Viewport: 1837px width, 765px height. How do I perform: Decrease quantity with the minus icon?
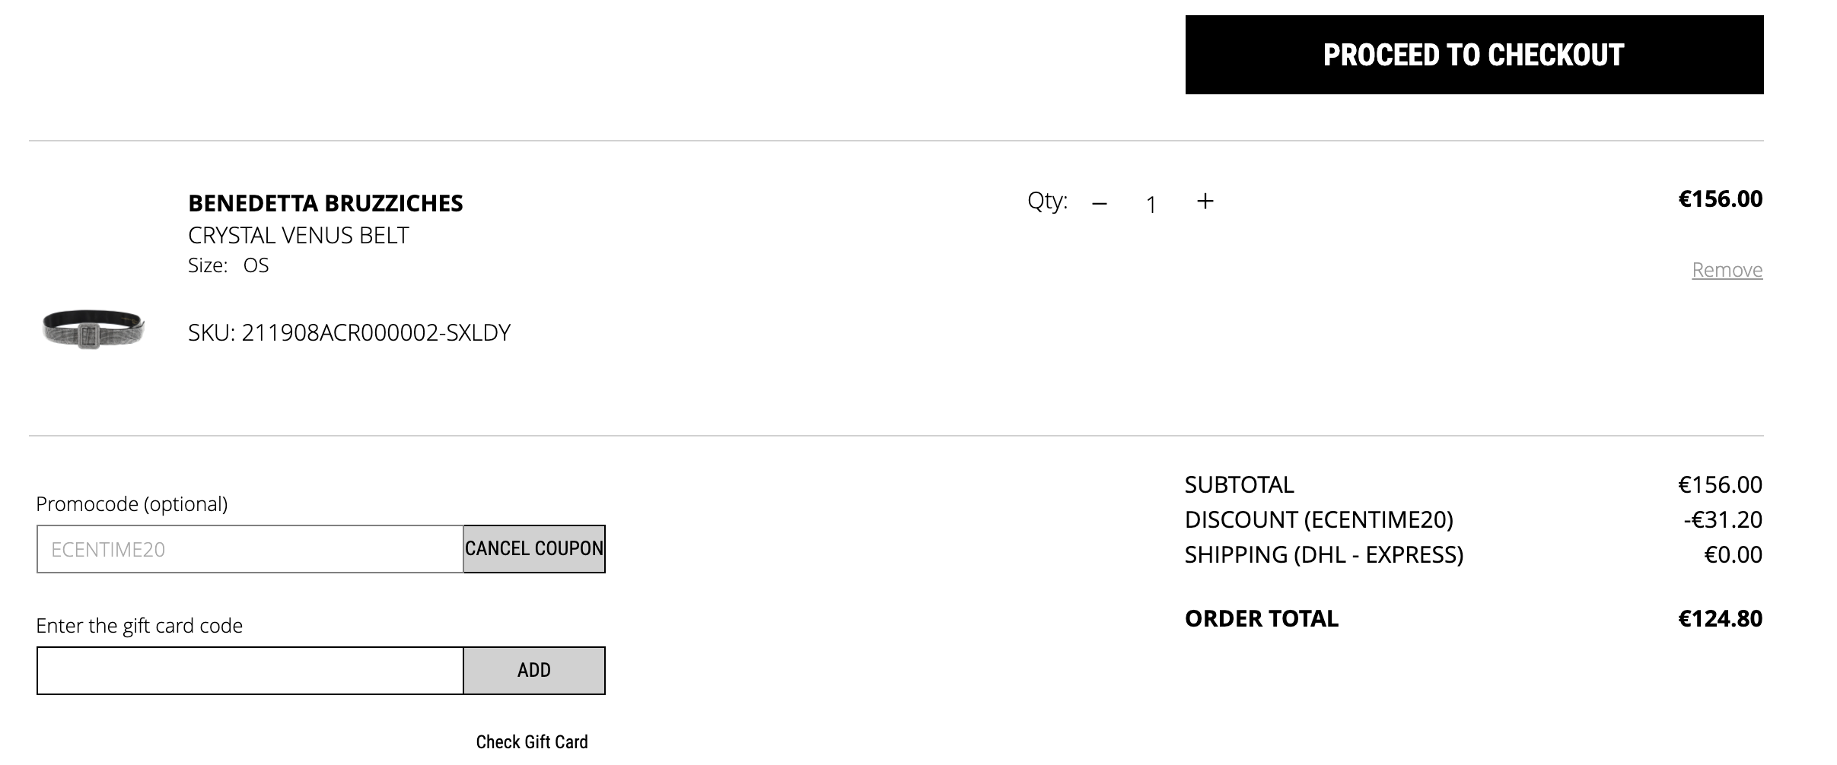click(x=1099, y=203)
